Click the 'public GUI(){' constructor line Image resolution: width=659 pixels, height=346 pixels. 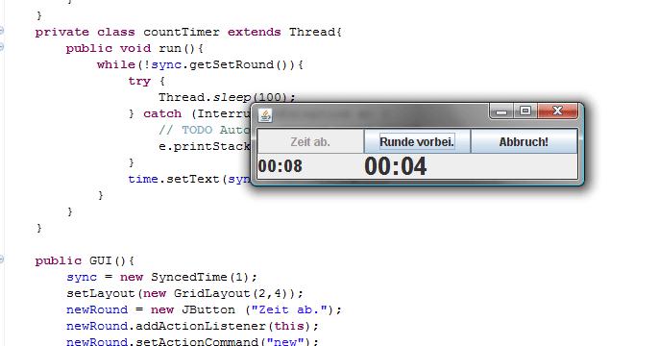(85, 260)
